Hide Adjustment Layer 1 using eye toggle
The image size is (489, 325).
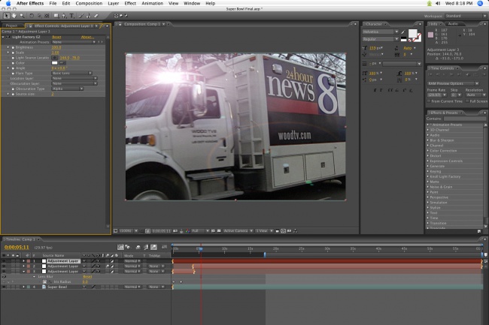point(4,261)
